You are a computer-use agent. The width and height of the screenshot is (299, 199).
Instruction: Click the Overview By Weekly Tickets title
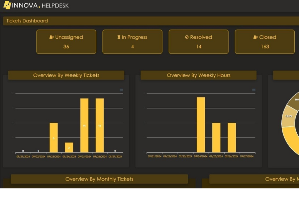pos(66,75)
